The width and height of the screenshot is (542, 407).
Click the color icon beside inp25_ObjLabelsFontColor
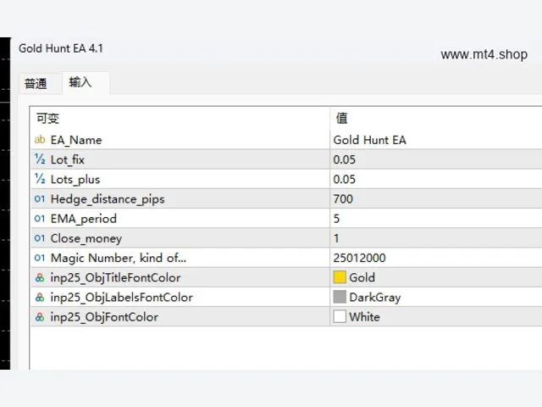coord(40,298)
